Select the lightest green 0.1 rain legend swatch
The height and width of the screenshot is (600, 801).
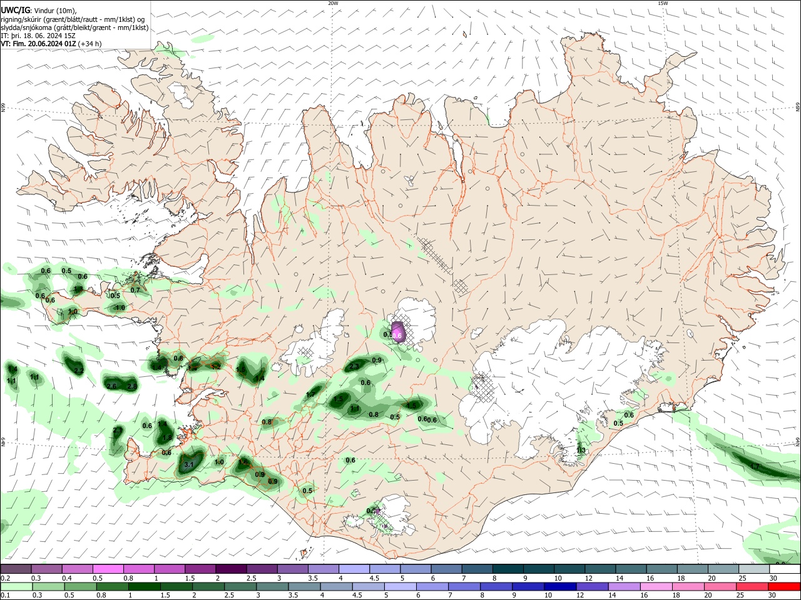point(16,587)
